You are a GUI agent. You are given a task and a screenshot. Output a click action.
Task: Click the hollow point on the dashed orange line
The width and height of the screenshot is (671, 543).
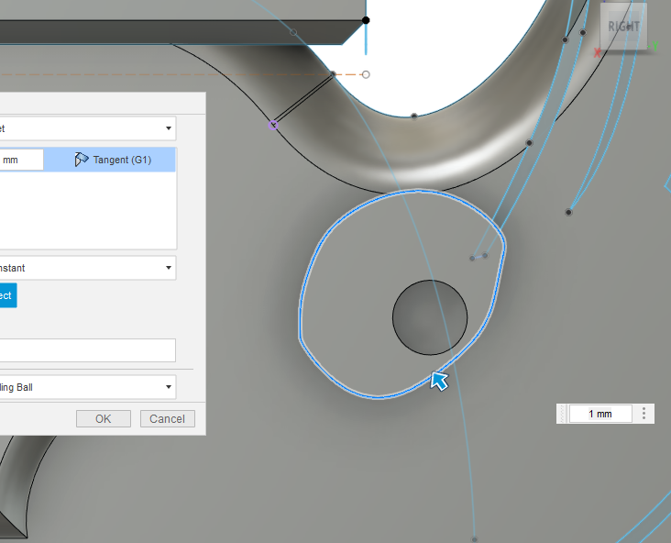click(366, 74)
